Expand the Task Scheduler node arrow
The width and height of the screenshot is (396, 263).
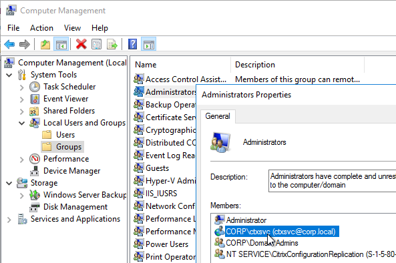coord(22,87)
